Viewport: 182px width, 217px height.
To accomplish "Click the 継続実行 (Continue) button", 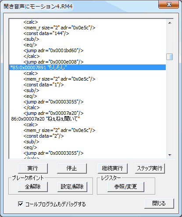I will tap(113, 168).
